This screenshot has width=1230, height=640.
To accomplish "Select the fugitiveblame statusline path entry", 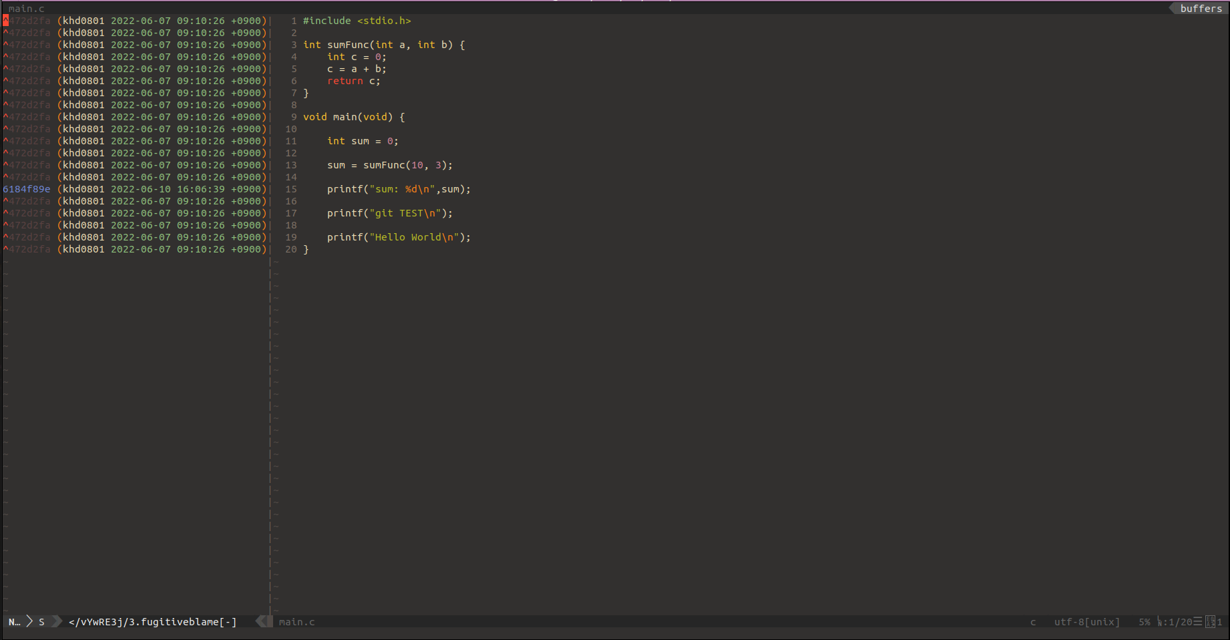I will tap(152, 621).
